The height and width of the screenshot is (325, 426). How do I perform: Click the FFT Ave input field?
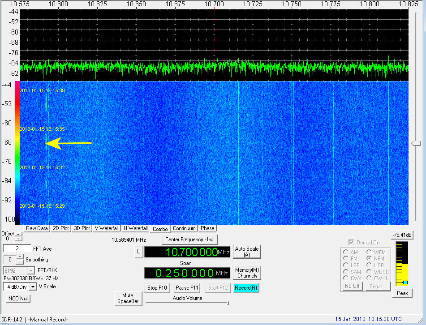[17, 248]
